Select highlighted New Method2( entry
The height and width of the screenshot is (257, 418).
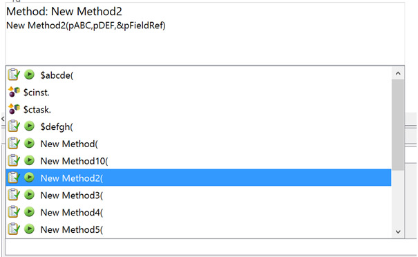(x=198, y=178)
